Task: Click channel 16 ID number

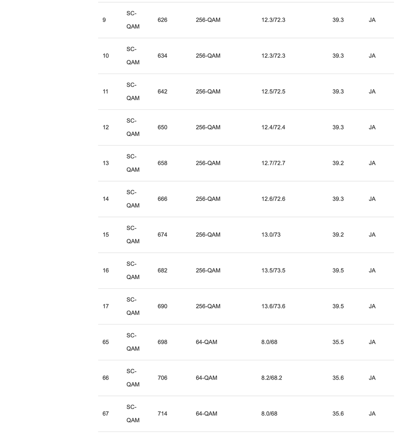Action: pyautogui.click(x=105, y=270)
